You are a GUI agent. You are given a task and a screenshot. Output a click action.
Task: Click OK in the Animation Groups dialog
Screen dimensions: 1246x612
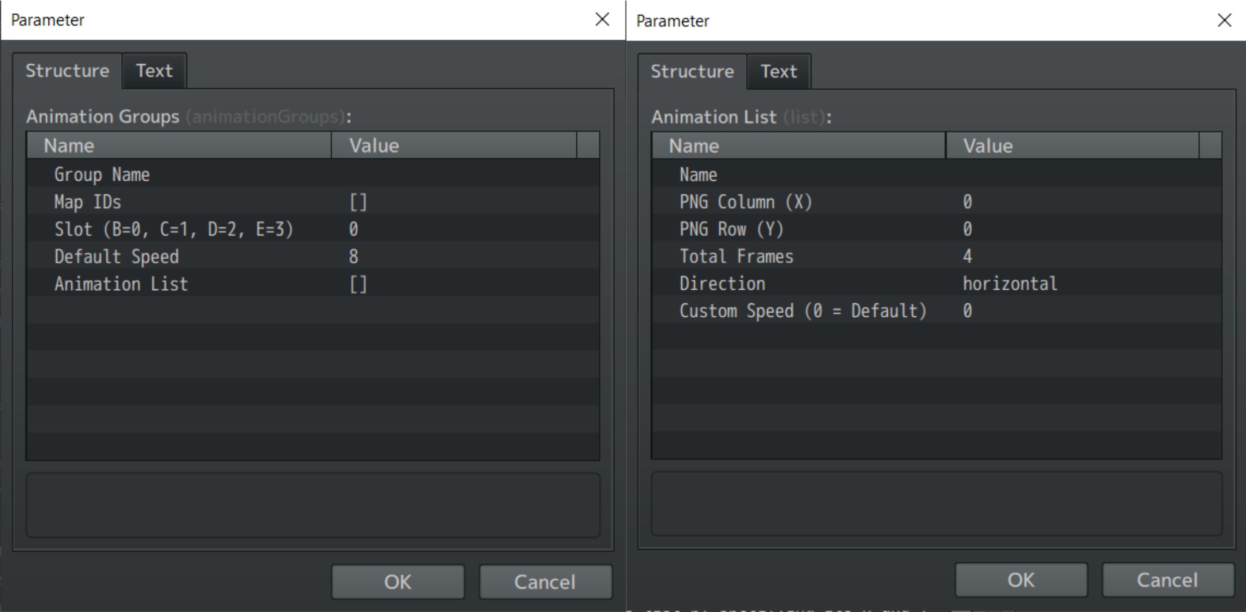tap(397, 581)
